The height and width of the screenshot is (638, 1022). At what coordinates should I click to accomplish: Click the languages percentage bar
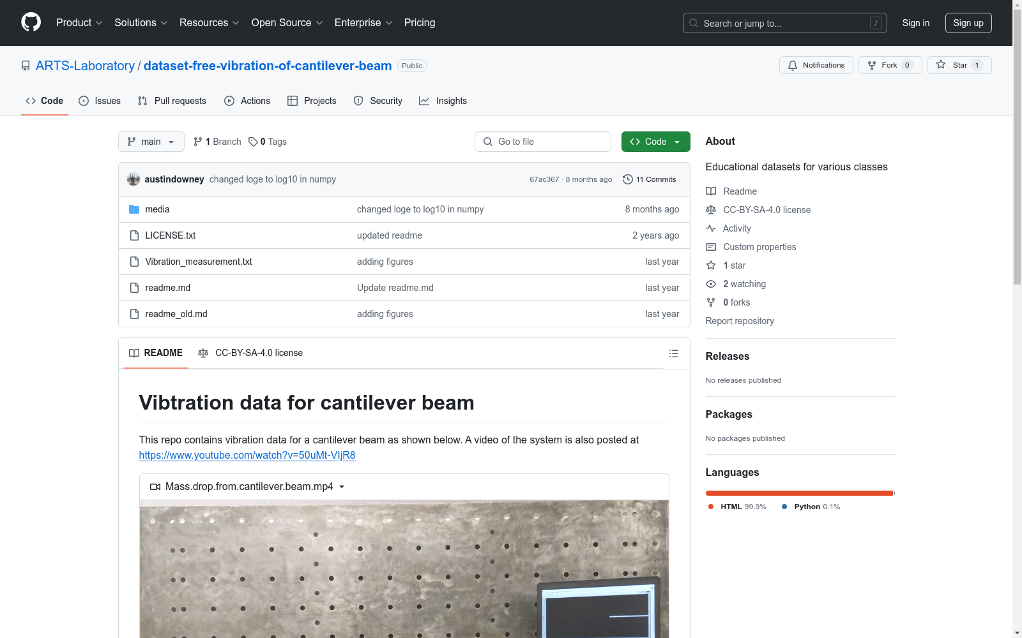point(800,493)
